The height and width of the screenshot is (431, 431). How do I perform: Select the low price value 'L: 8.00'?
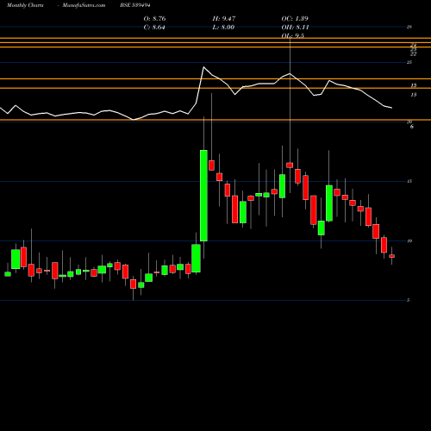pos(223,28)
